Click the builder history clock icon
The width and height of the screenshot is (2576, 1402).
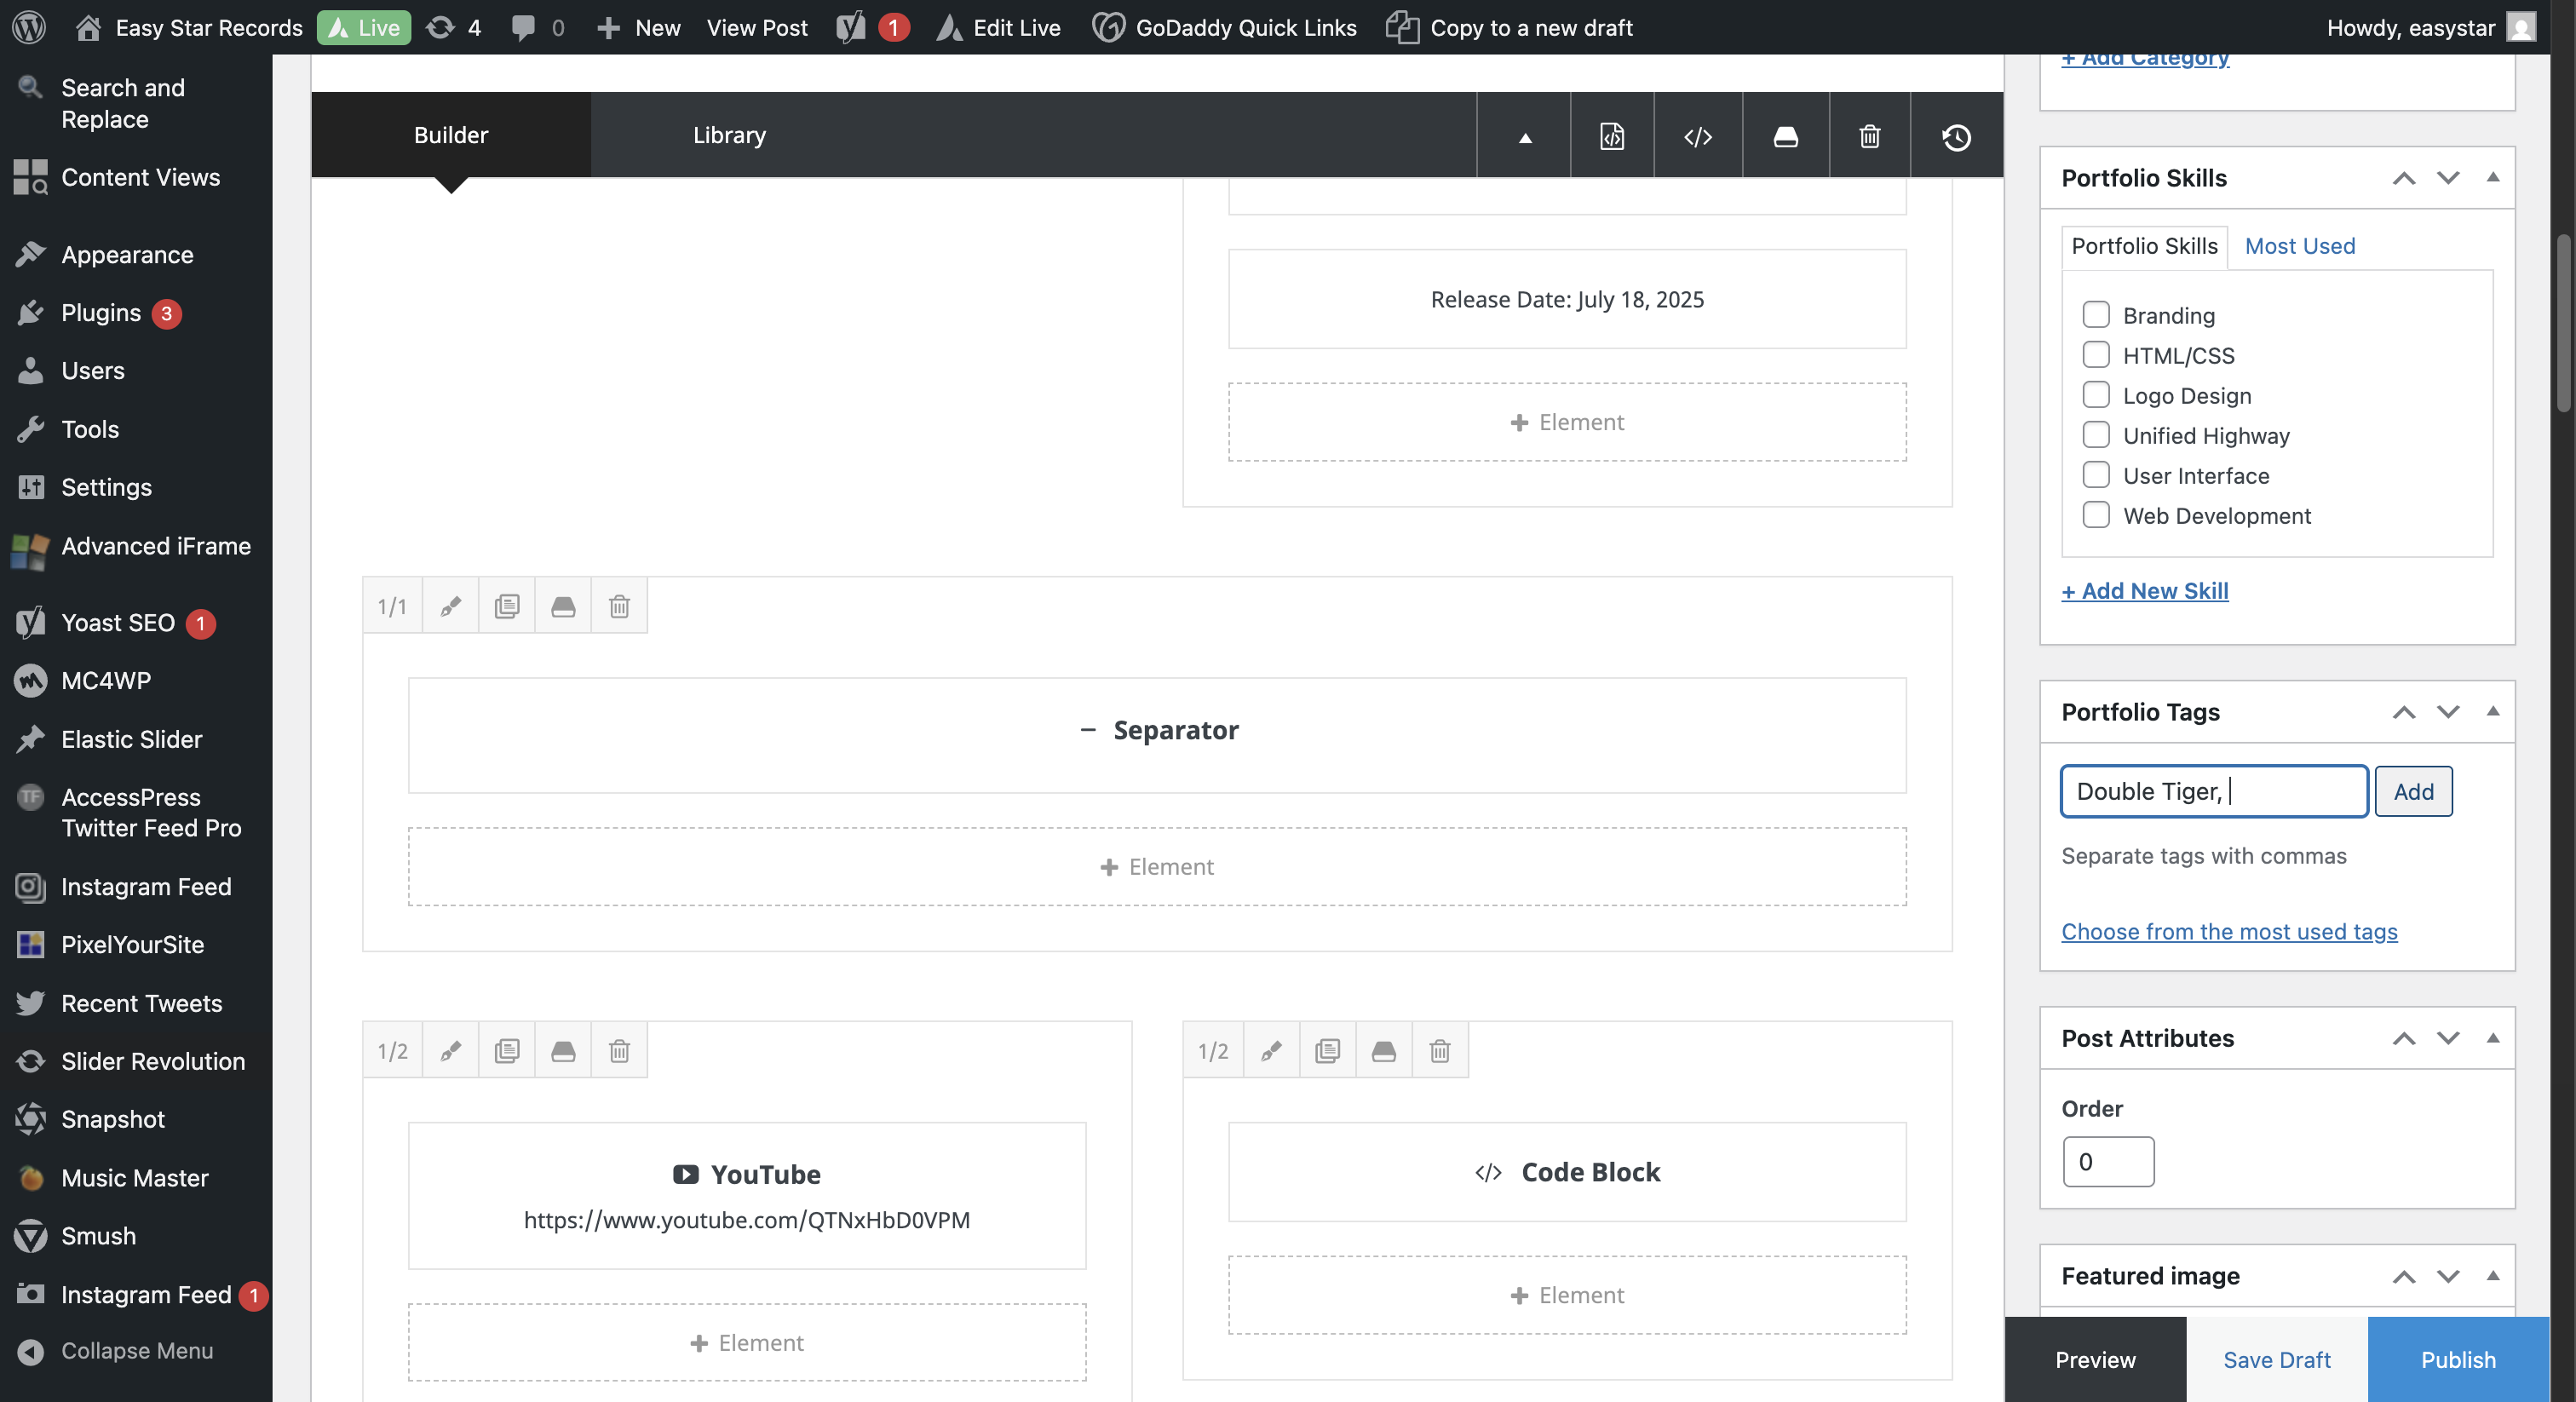coord(1956,136)
